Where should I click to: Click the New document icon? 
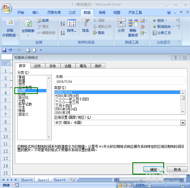click(35, 50)
